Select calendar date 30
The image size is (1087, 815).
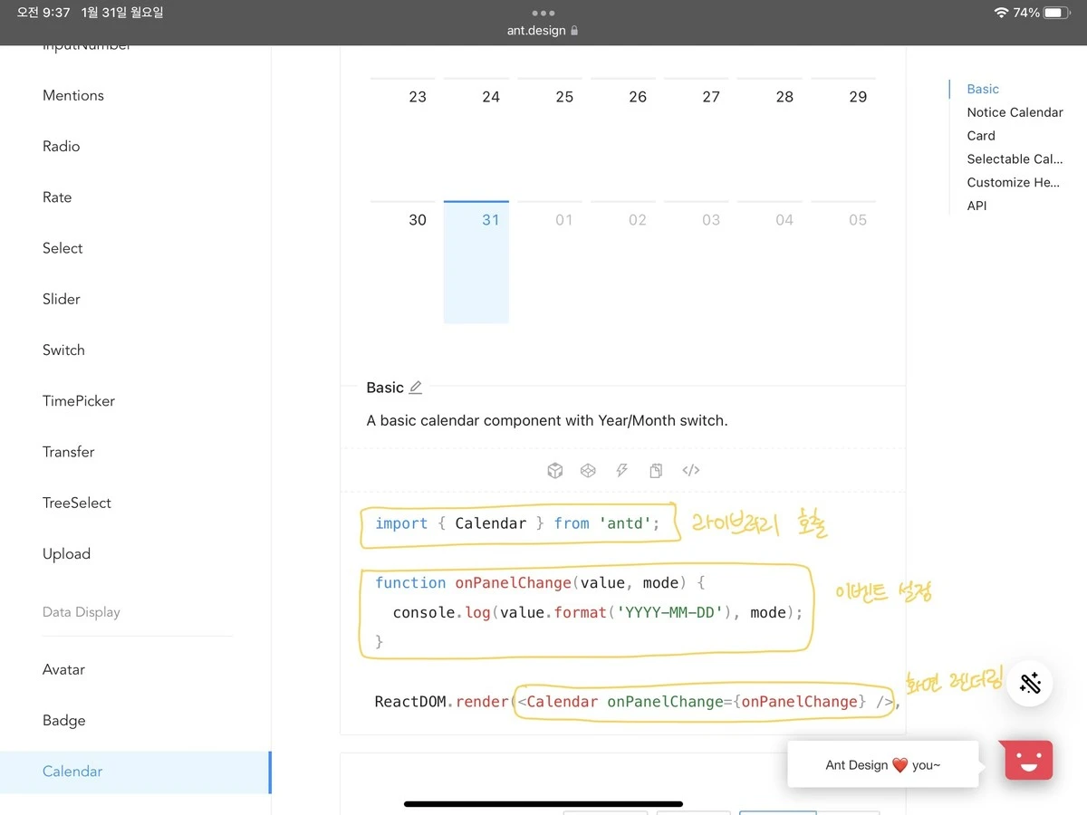[x=402, y=262]
